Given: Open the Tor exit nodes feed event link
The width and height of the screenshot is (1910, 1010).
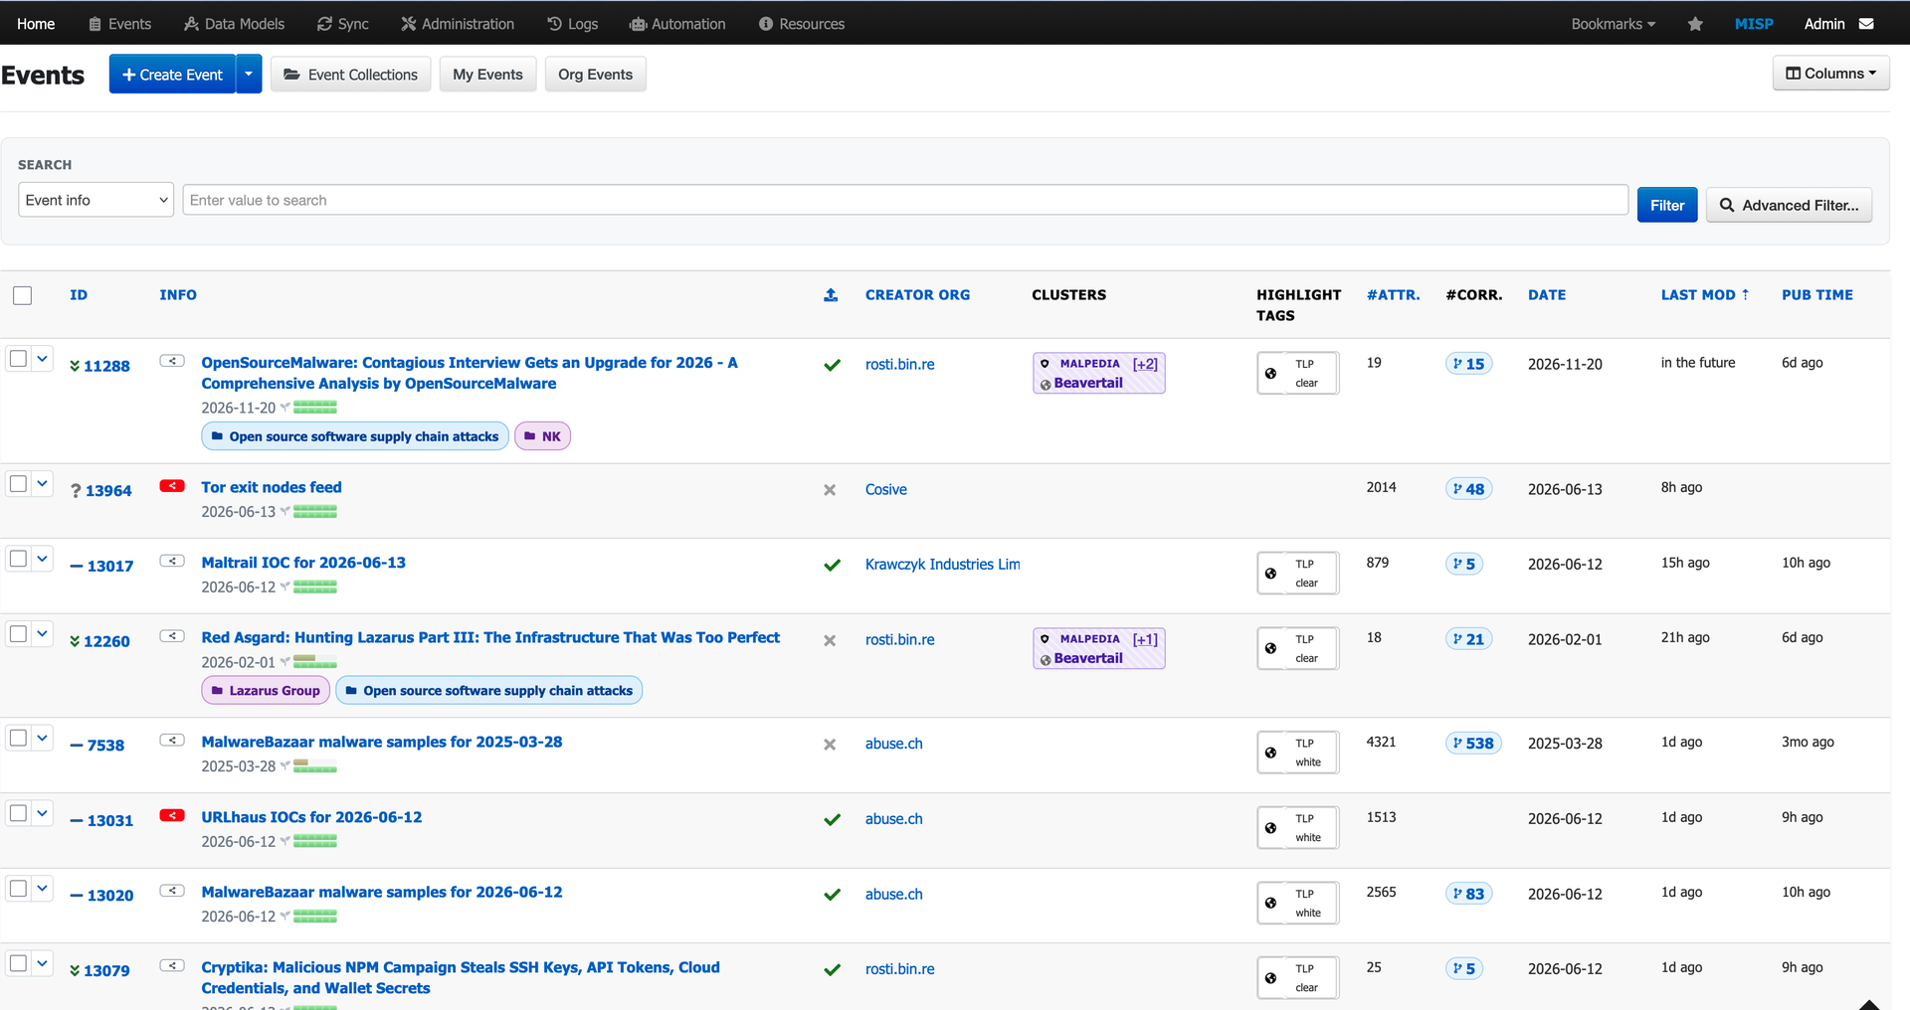Looking at the screenshot, I should [x=272, y=487].
